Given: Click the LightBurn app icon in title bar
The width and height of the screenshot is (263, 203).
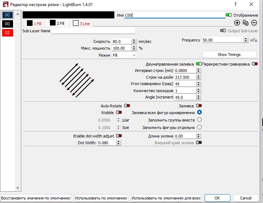Looking at the screenshot, I should (x=5, y=4).
